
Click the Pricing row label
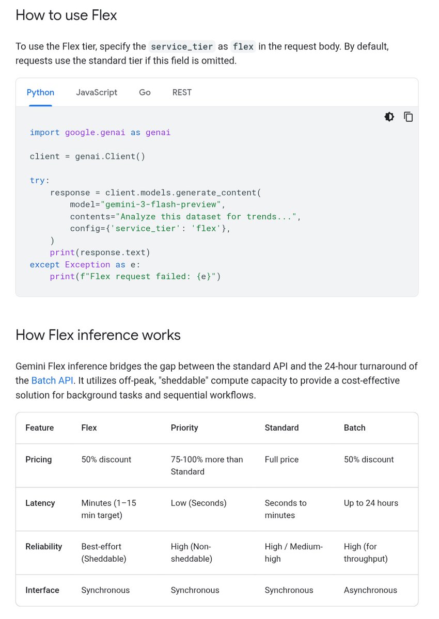39,459
